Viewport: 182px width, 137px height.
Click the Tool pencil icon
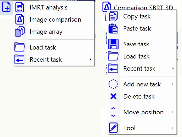pyautogui.click(x=113, y=128)
